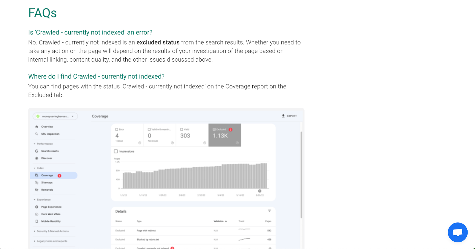Open URL inspection in the sidebar
475x249 pixels.
coord(50,134)
